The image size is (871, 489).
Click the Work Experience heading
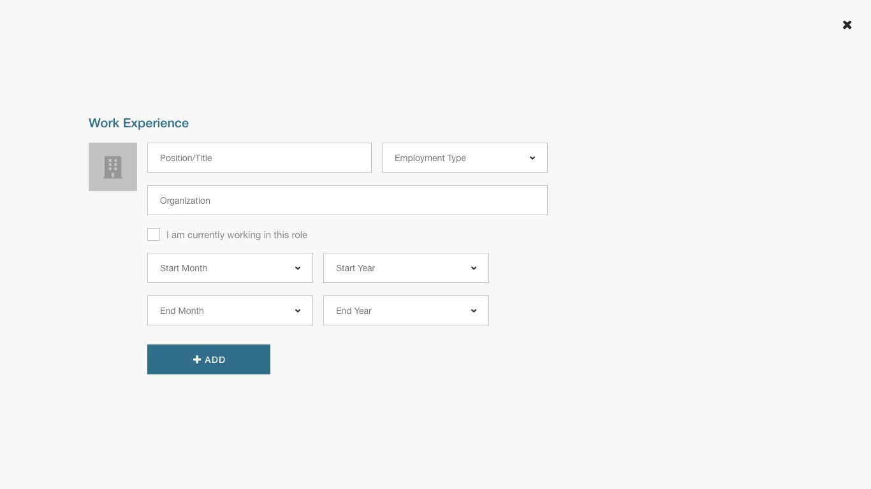[138, 123]
